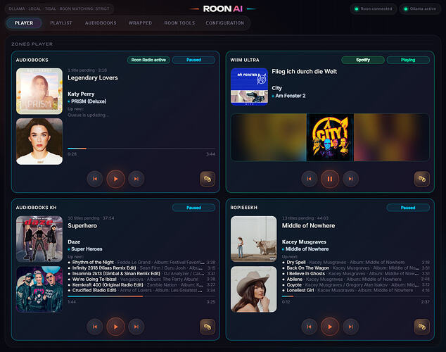
Task: Select queue item Loneliest Girl
Action: tap(355, 290)
